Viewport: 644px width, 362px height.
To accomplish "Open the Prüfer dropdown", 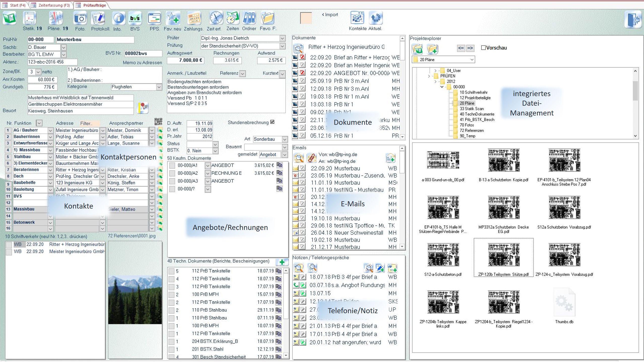I will click(282, 38).
